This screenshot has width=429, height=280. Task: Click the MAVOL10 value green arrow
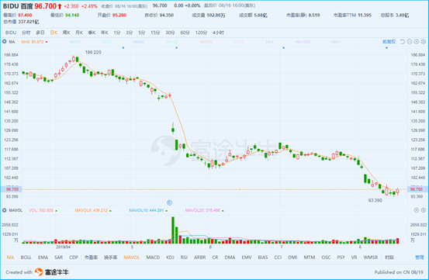point(167,210)
